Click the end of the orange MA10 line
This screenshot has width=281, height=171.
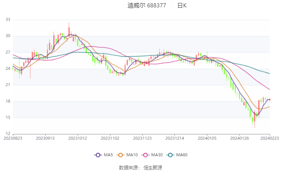click(269, 107)
